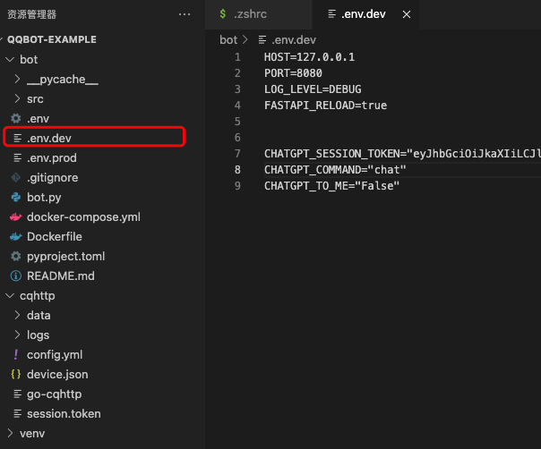Click the git icon beside .gitignore
Image resolution: width=541 pixels, height=449 pixels.
[15, 177]
